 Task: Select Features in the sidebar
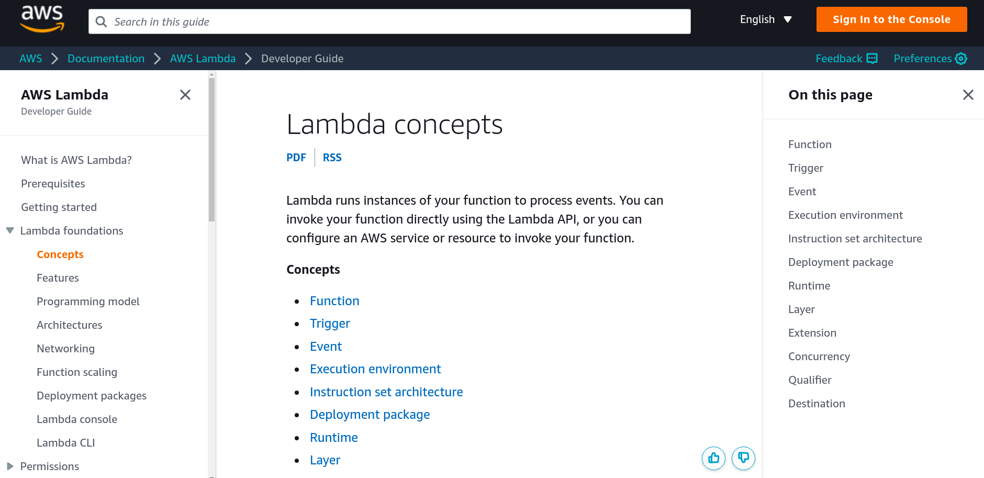coord(58,278)
